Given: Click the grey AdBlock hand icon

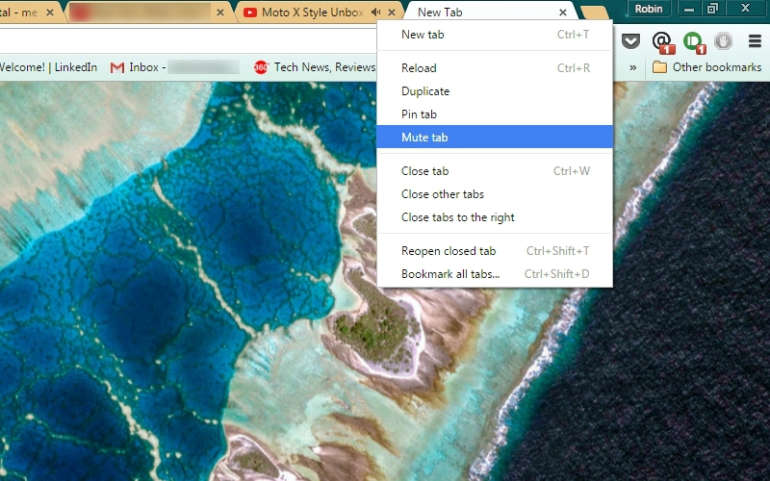Looking at the screenshot, I should (x=723, y=41).
